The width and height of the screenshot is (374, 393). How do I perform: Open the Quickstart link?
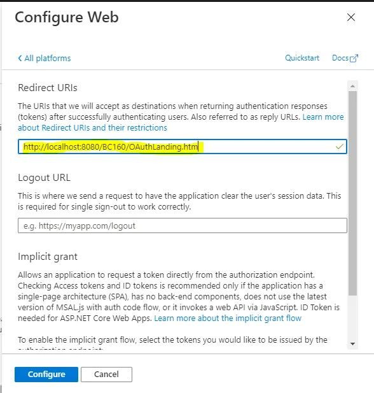[x=302, y=58]
